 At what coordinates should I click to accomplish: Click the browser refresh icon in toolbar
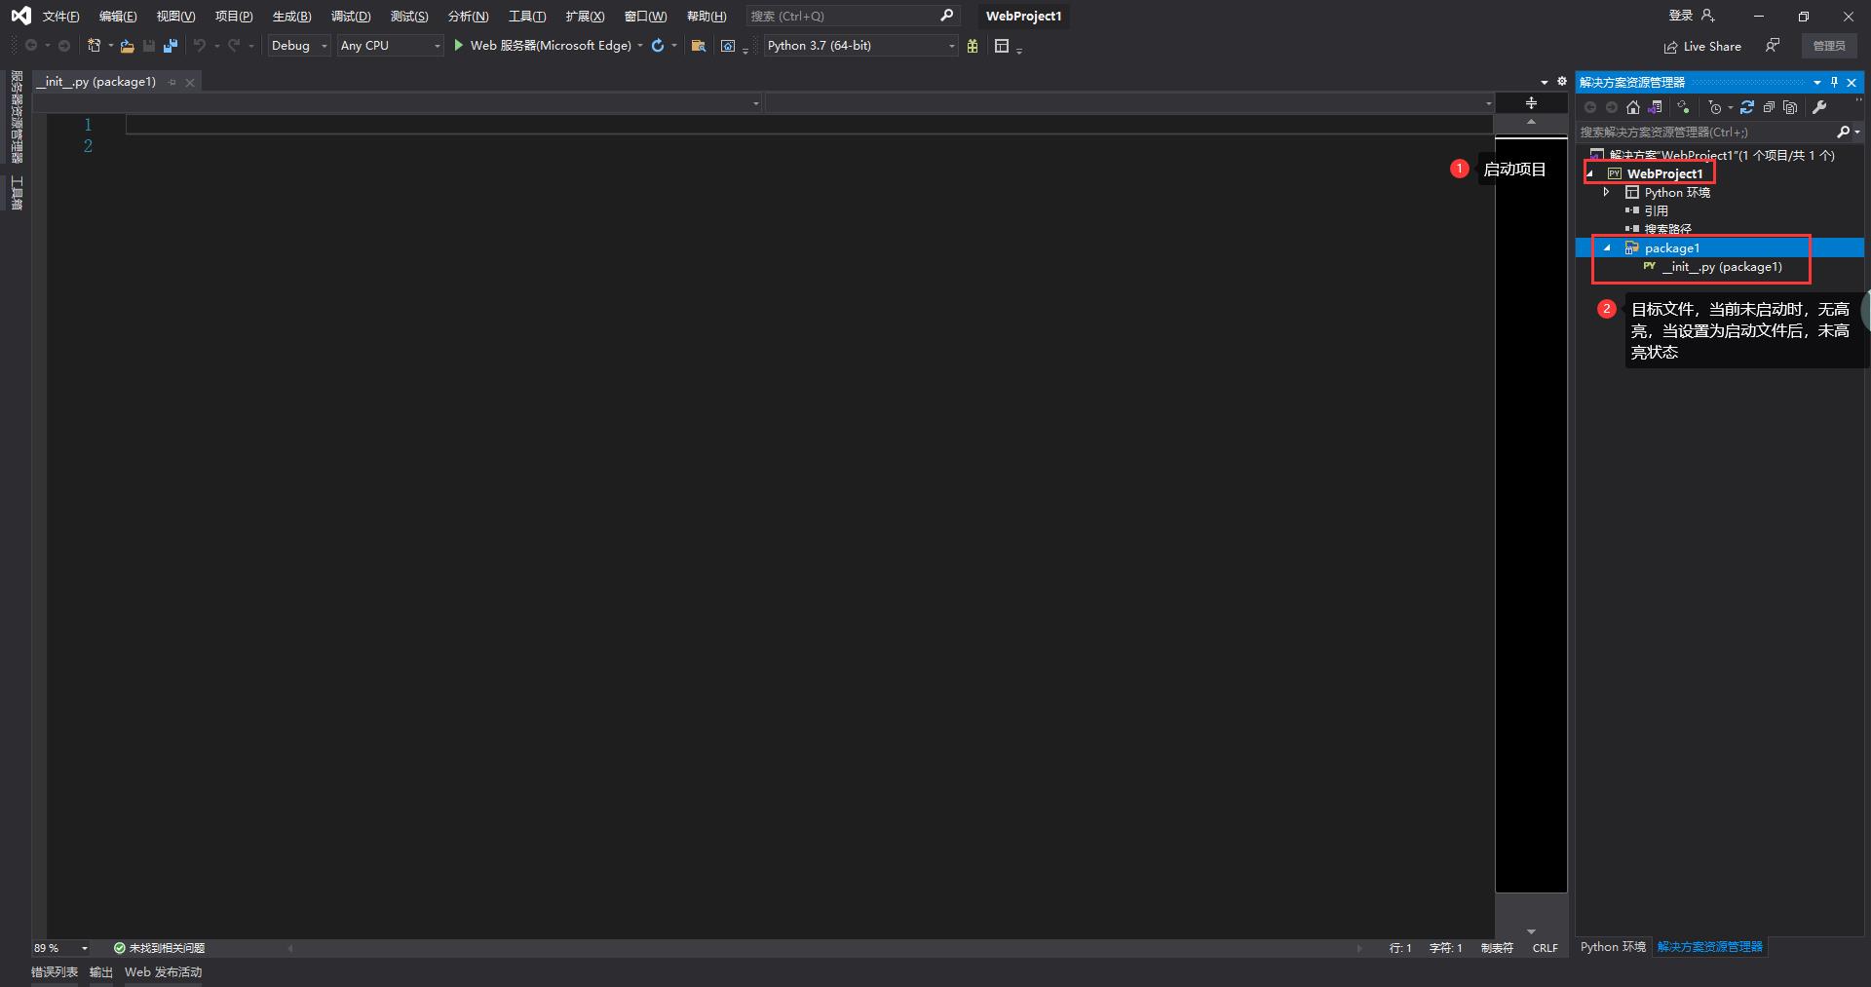[658, 46]
